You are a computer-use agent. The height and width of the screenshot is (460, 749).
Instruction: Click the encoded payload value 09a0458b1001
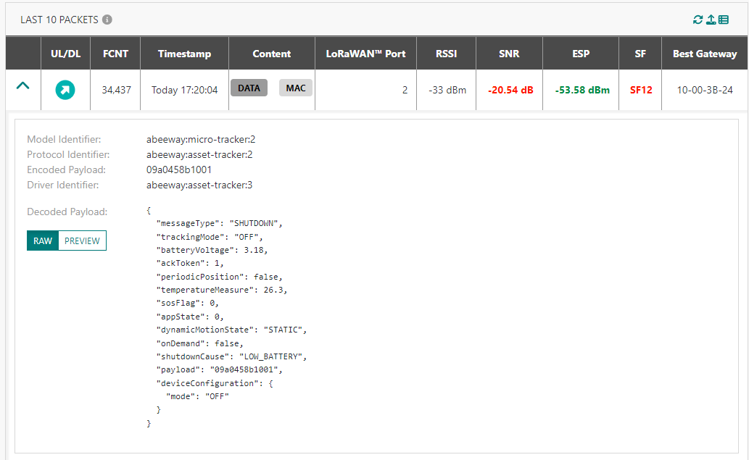(x=179, y=170)
